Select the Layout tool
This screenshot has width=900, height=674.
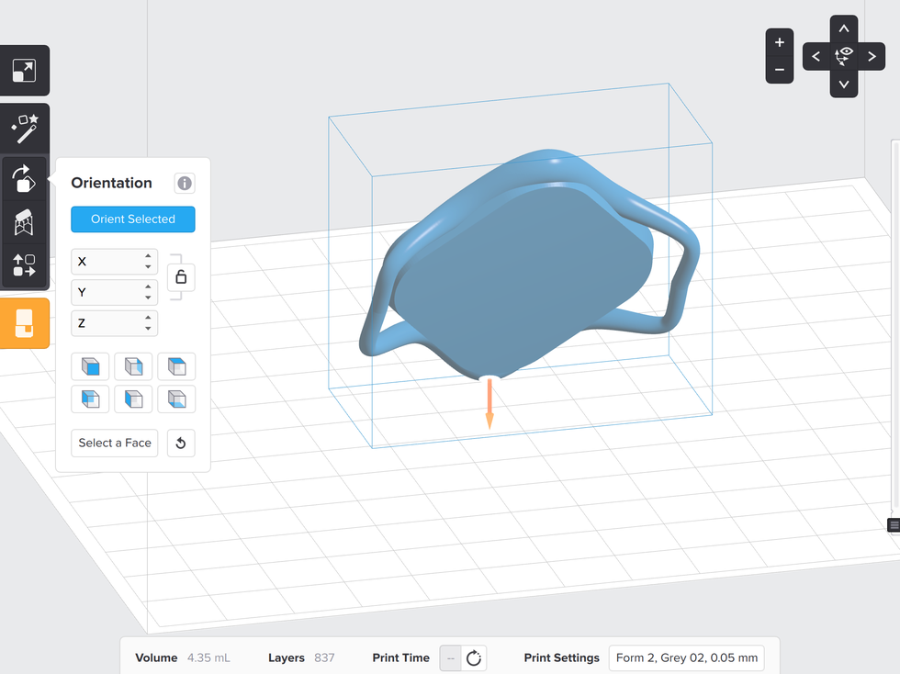25,266
